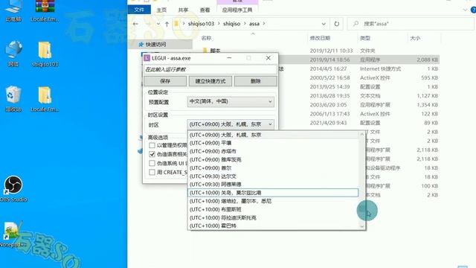Click the search assa box

(x=411, y=24)
